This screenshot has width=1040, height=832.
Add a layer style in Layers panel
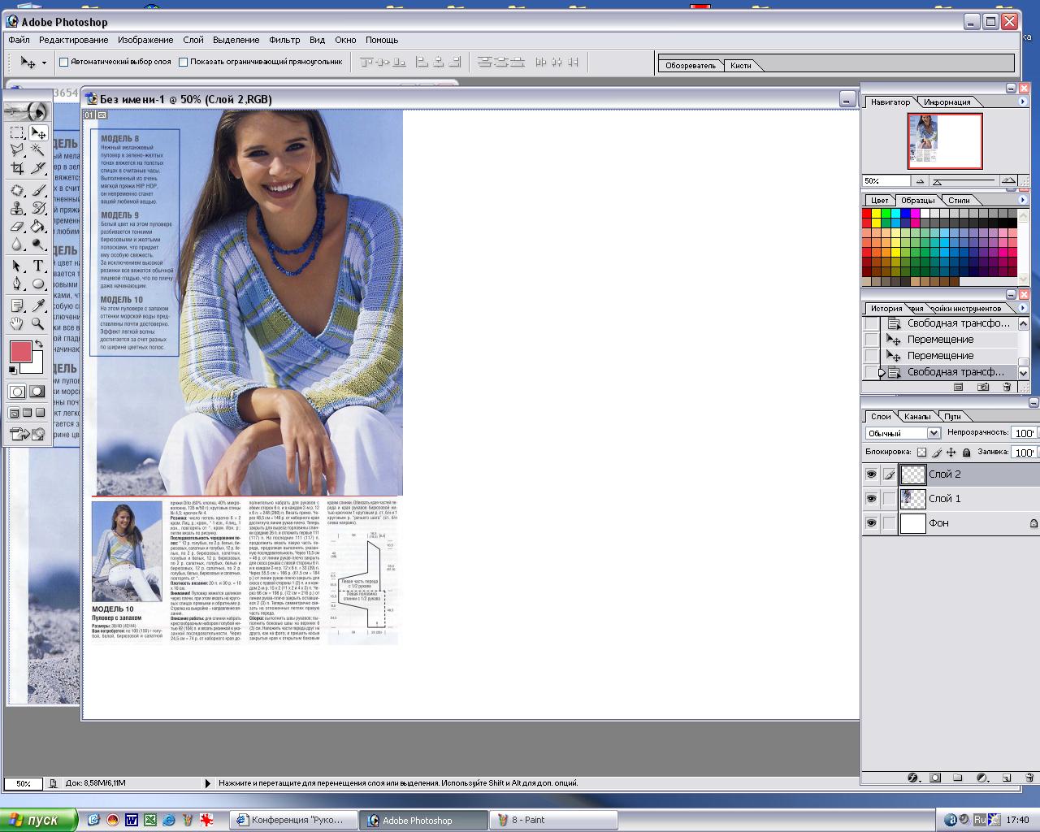(912, 778)
